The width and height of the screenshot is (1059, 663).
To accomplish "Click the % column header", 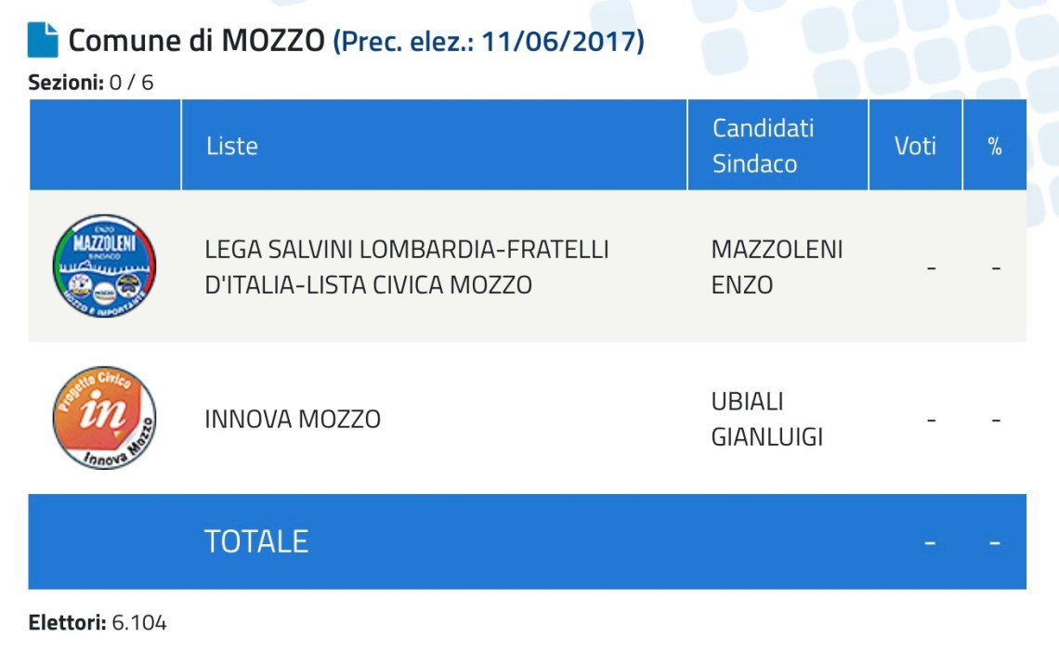I will click(995, 146).
